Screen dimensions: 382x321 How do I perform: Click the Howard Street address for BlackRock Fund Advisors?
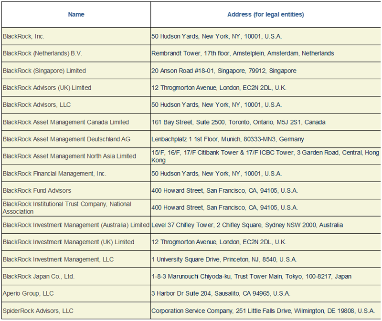[x=265, y=191]
